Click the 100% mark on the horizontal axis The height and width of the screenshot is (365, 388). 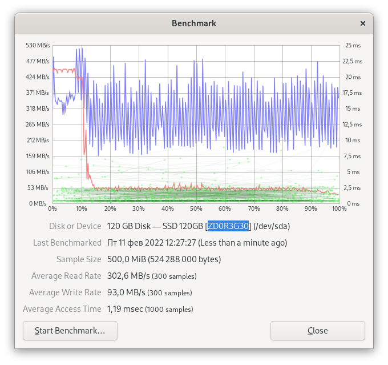pyautogui.click(x=339, y=209)
